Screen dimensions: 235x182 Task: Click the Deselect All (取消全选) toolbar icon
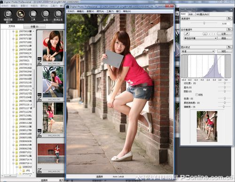(58, 14)
